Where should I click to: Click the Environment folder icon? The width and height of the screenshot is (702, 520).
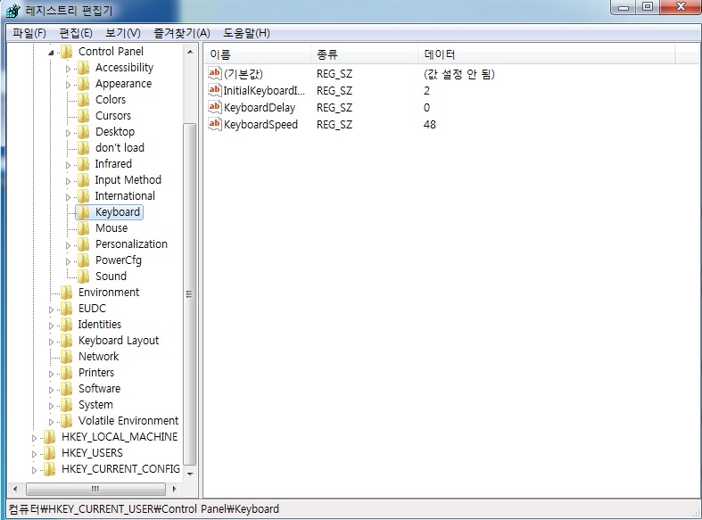(x=67, y=293)
